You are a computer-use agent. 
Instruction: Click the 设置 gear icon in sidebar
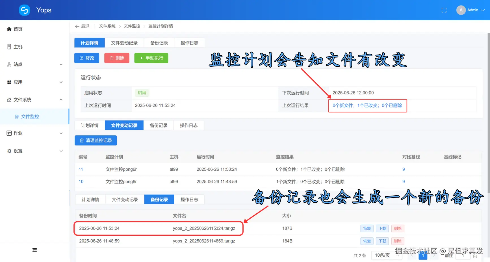(x=8, y=151)
